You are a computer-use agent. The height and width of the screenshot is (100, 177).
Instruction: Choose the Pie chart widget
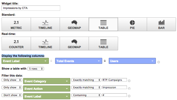[132, 24]
